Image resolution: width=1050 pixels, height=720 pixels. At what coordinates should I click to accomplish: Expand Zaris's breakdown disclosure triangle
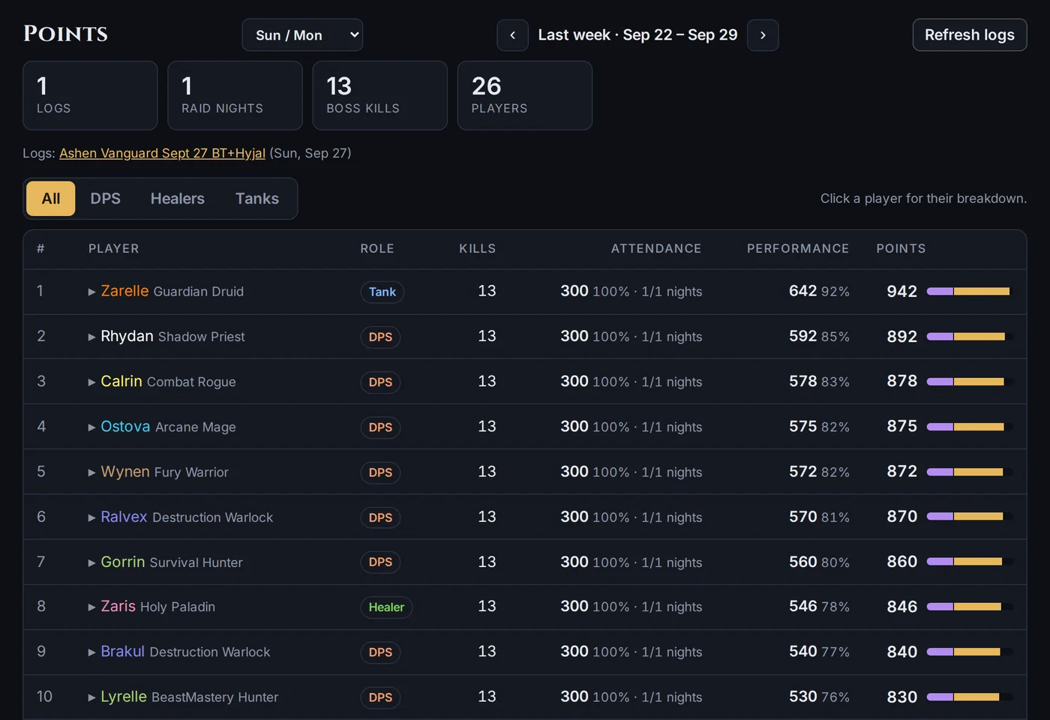coord(92,607)
